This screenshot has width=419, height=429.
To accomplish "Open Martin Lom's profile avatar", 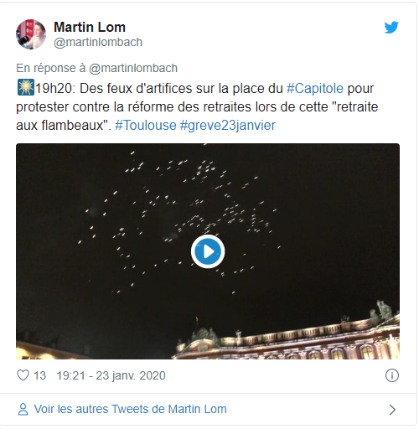I will pyautogui.click(x=31, y=34).
